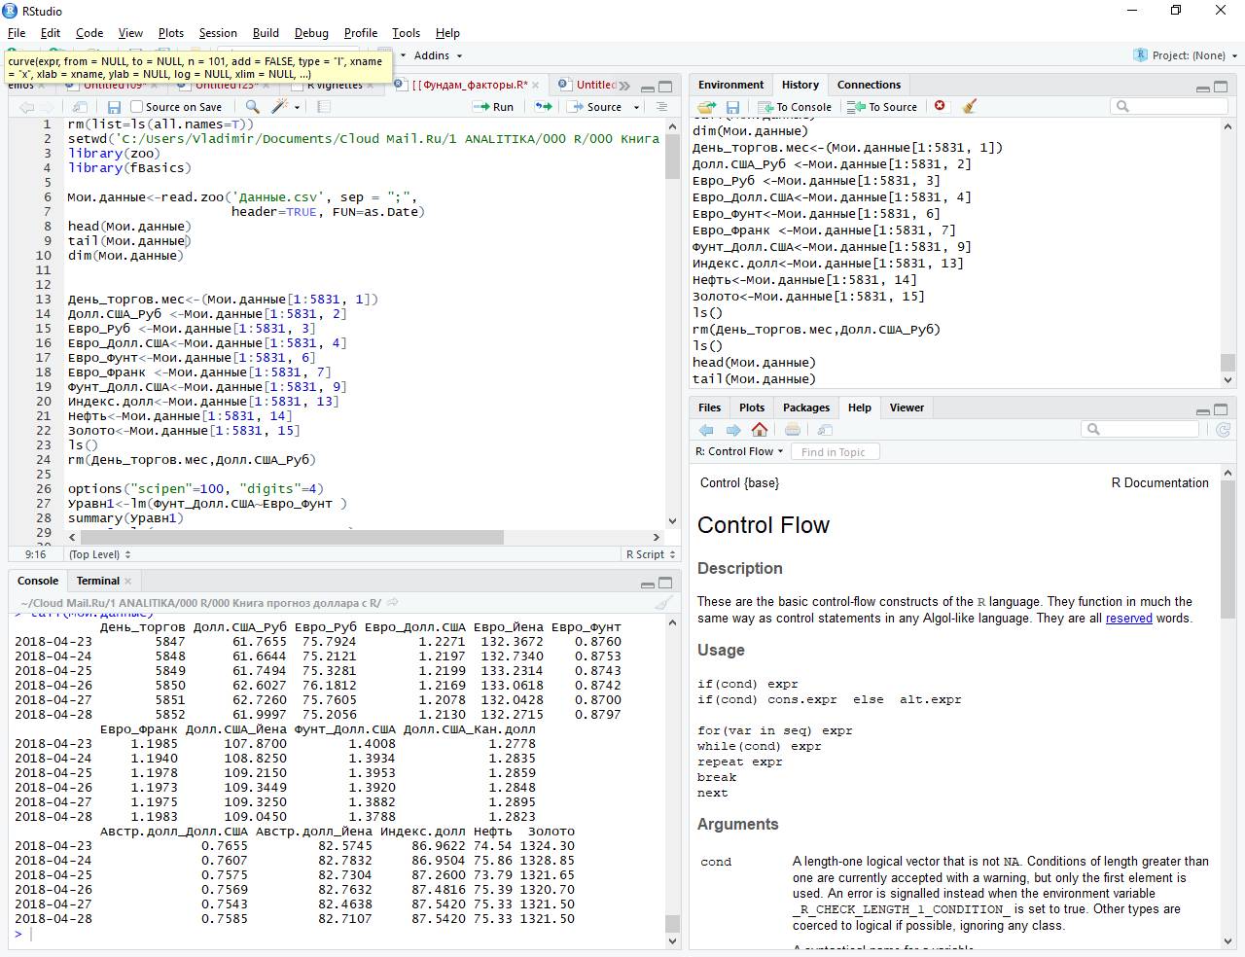Show the document outline icon in the source pane

pyautogui.click(x=661, y=107)
